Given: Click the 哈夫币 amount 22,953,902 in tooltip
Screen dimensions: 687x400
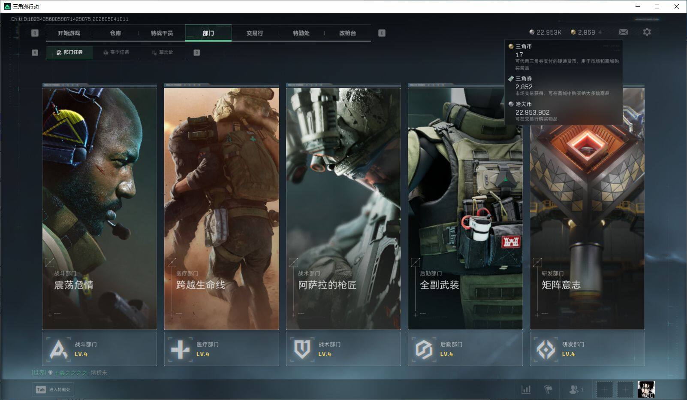Looking at the screenshot, I should pyautogui.click(x=533, y=112).
